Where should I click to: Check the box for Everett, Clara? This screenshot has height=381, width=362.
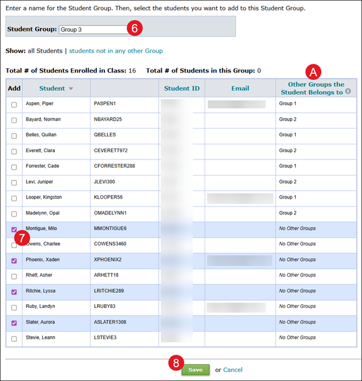point(14,151)
